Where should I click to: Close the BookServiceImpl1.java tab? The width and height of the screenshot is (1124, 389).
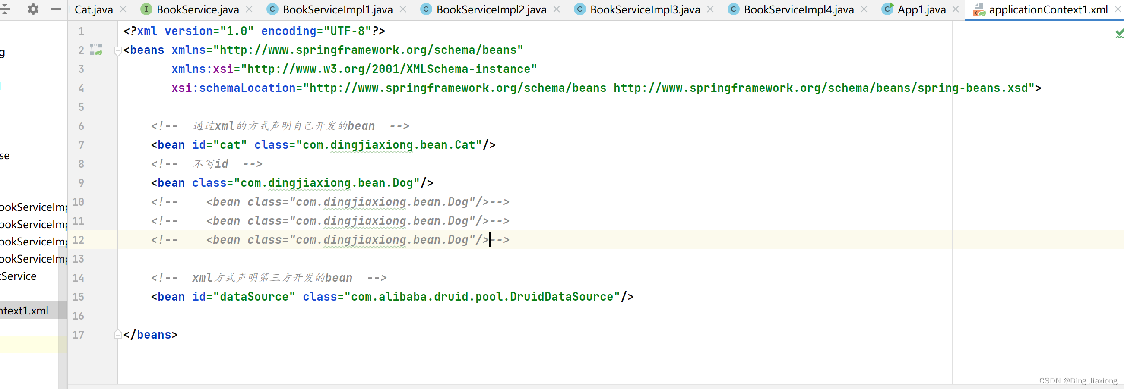click(x=403, y=9)
